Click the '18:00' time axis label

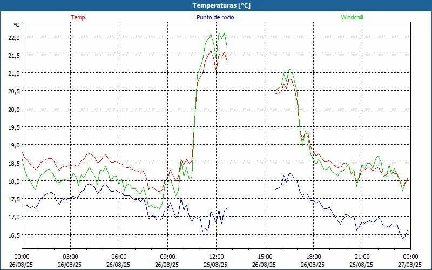coord(314,257)
